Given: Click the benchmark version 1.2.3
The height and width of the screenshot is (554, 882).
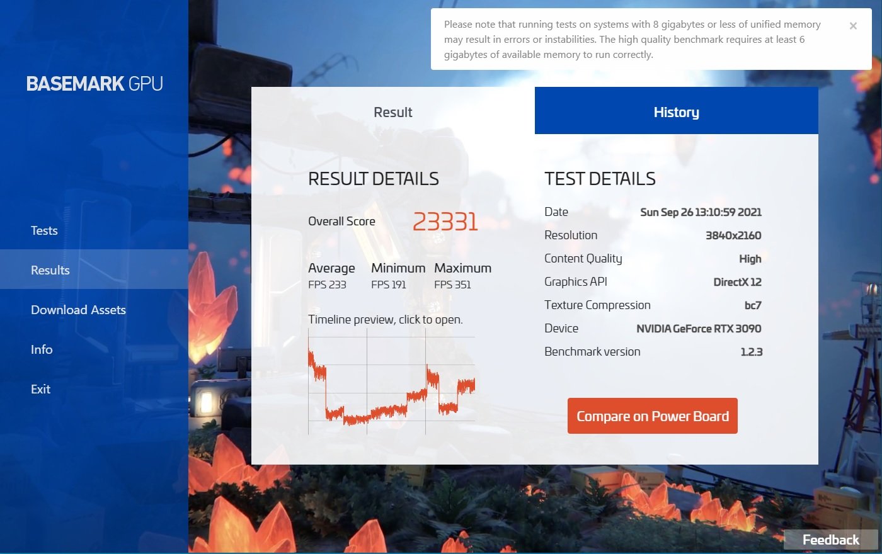Looking at the screenshot, I should coord(752,352).
